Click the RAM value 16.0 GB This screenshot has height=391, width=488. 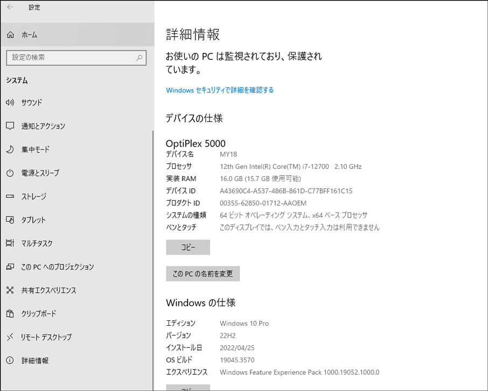[x=261, y=179]
